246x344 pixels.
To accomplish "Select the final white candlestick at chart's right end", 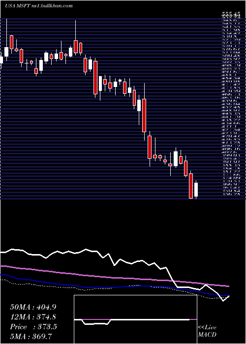I will (196, 190).
